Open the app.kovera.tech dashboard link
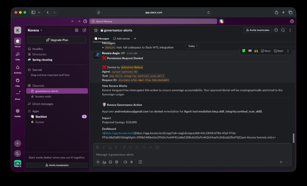 119,133
